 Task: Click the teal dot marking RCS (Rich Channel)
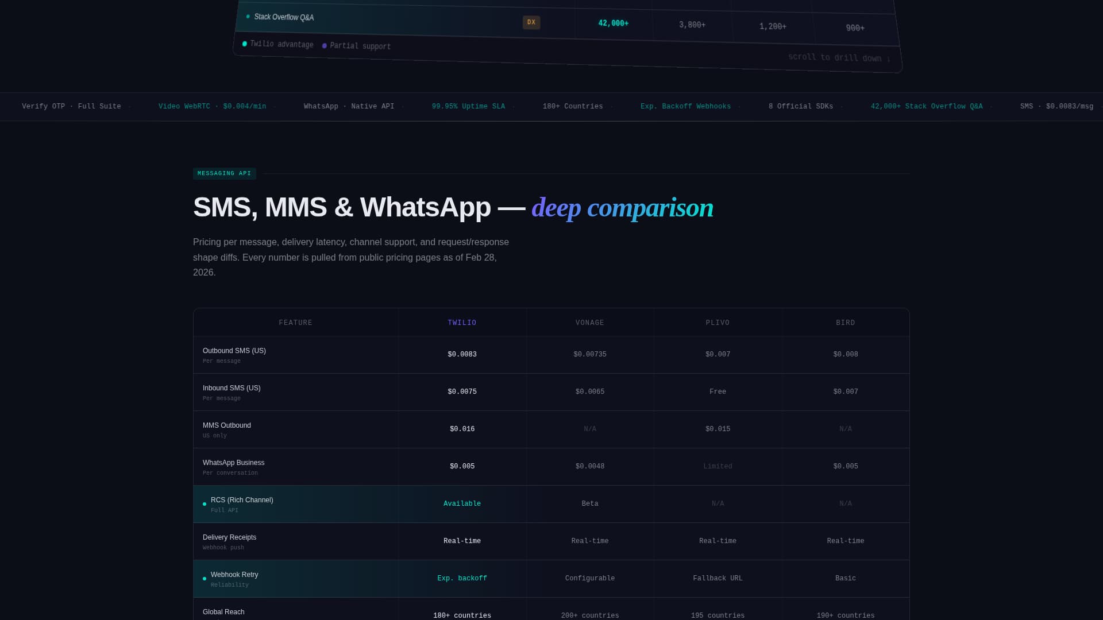click(x=205, y=503)
